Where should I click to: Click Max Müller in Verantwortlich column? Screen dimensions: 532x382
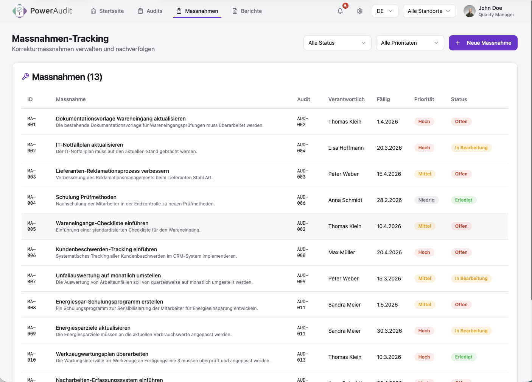(342, 252)
